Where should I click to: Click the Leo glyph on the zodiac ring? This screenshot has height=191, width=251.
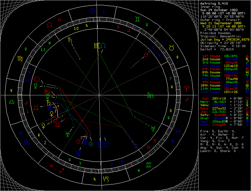point(50,25)
